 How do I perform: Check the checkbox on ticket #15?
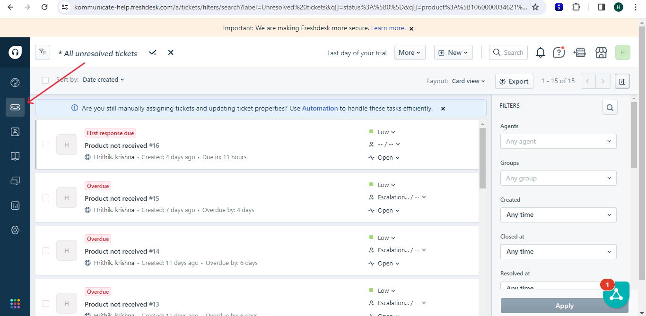45,197
